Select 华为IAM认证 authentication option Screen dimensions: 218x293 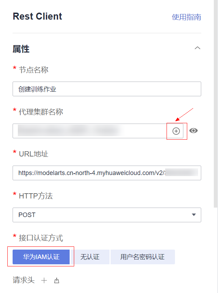click(41, 257)
